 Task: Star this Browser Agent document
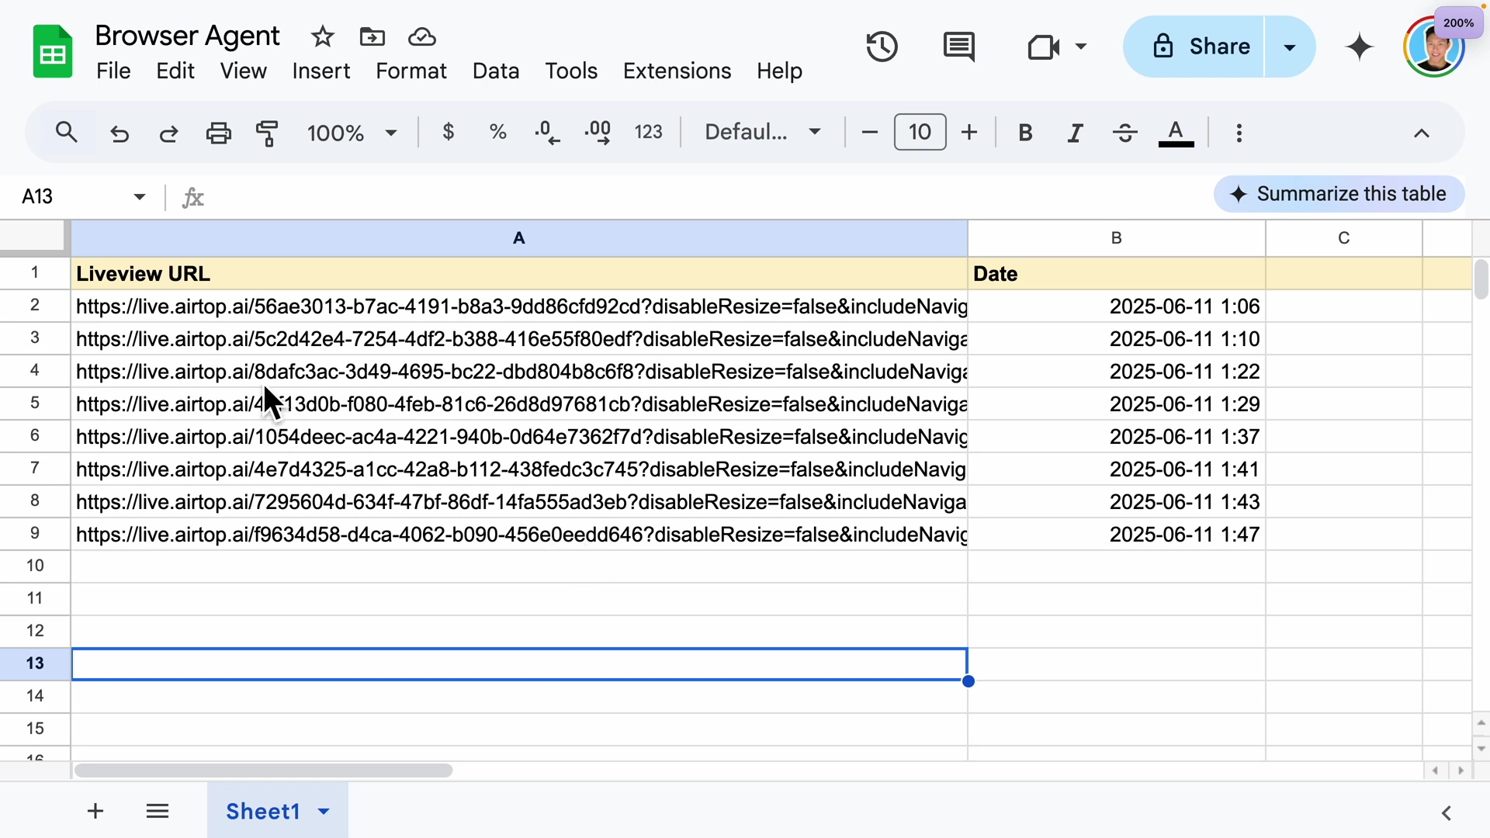(x=322, y=36)
